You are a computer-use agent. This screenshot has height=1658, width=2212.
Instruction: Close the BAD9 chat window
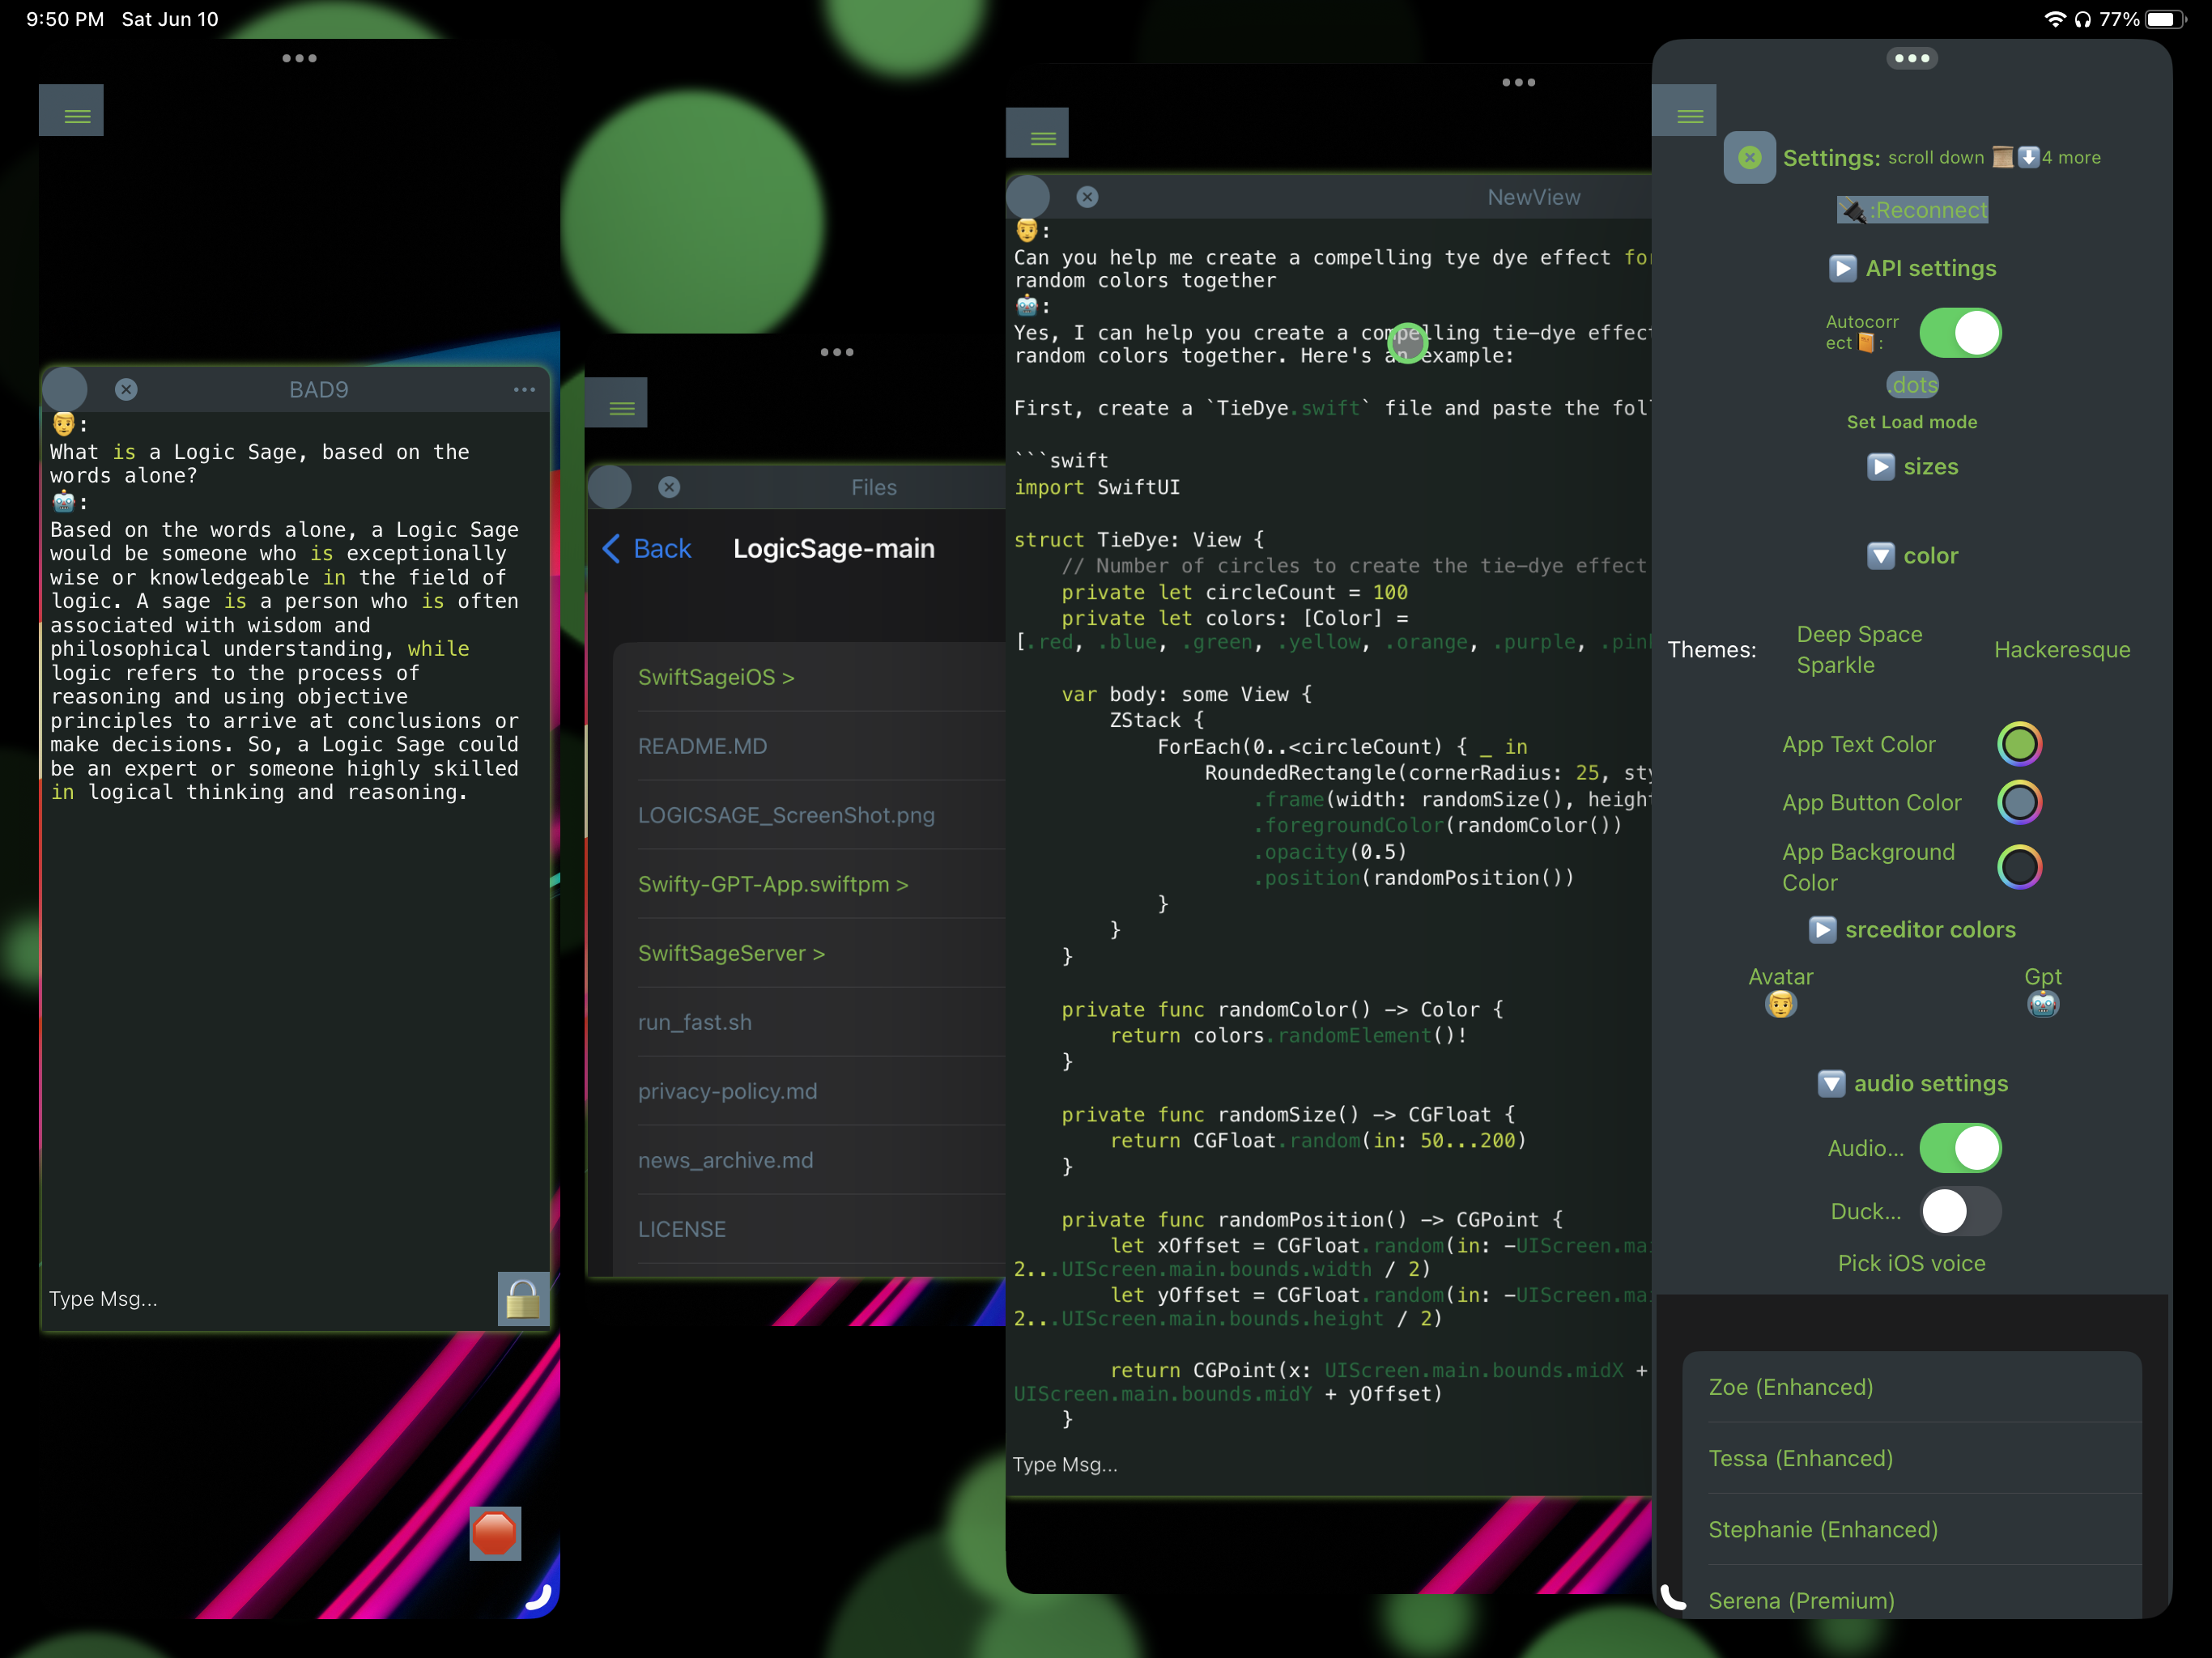(x=126, y=390)
